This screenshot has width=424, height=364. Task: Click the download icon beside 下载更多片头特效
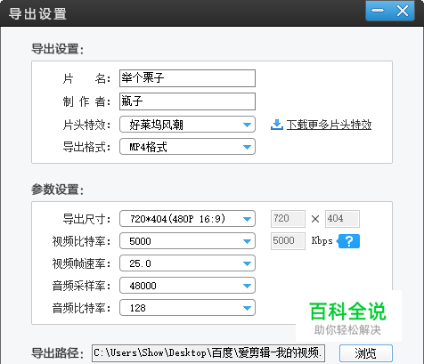(x=277, y=125)
